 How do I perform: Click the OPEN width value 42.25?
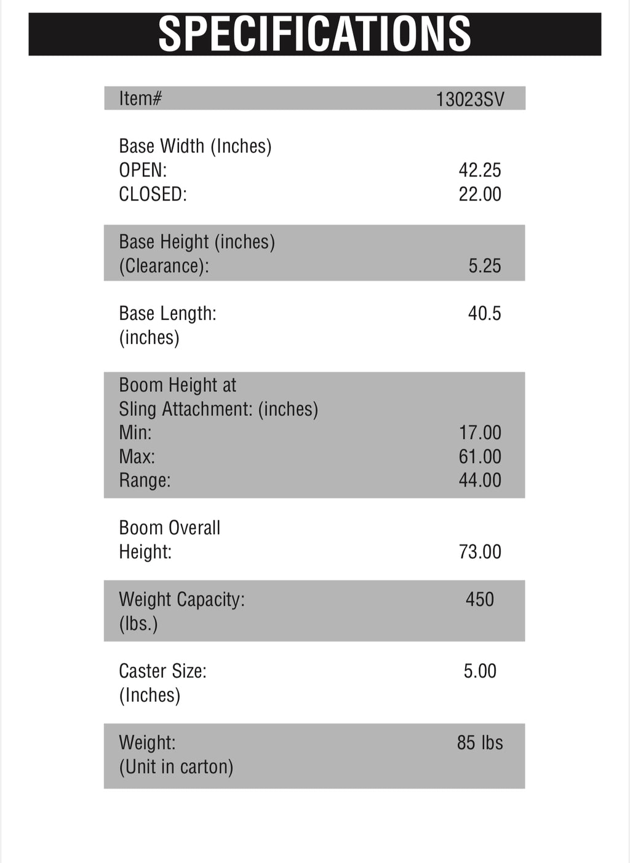[x=480, y=170]
